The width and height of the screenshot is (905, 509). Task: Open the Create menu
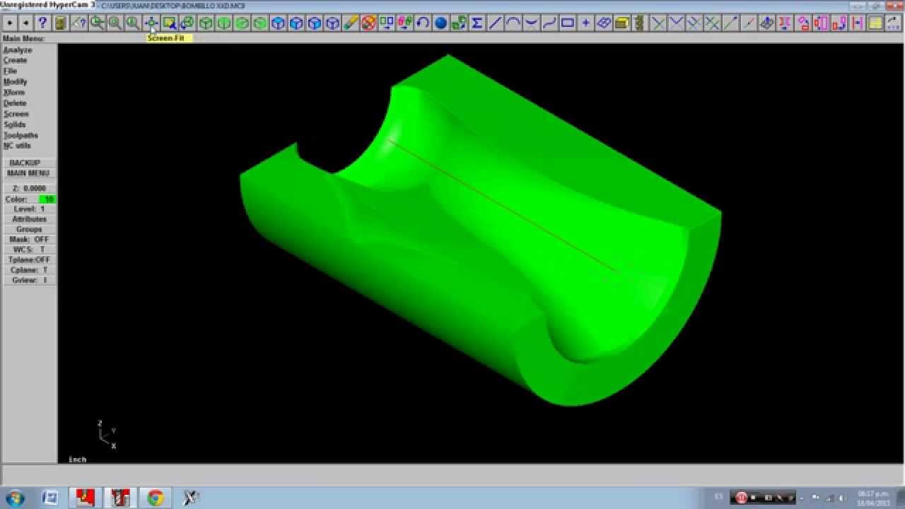(15, 61)
